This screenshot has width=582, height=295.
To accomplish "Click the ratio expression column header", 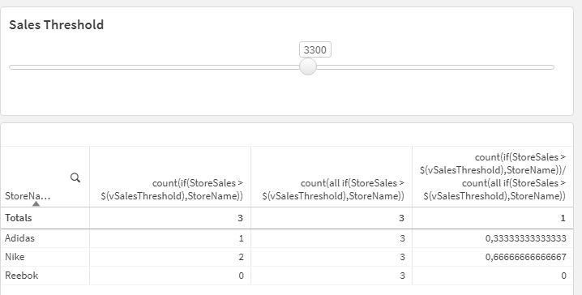I will pos(493,177).
